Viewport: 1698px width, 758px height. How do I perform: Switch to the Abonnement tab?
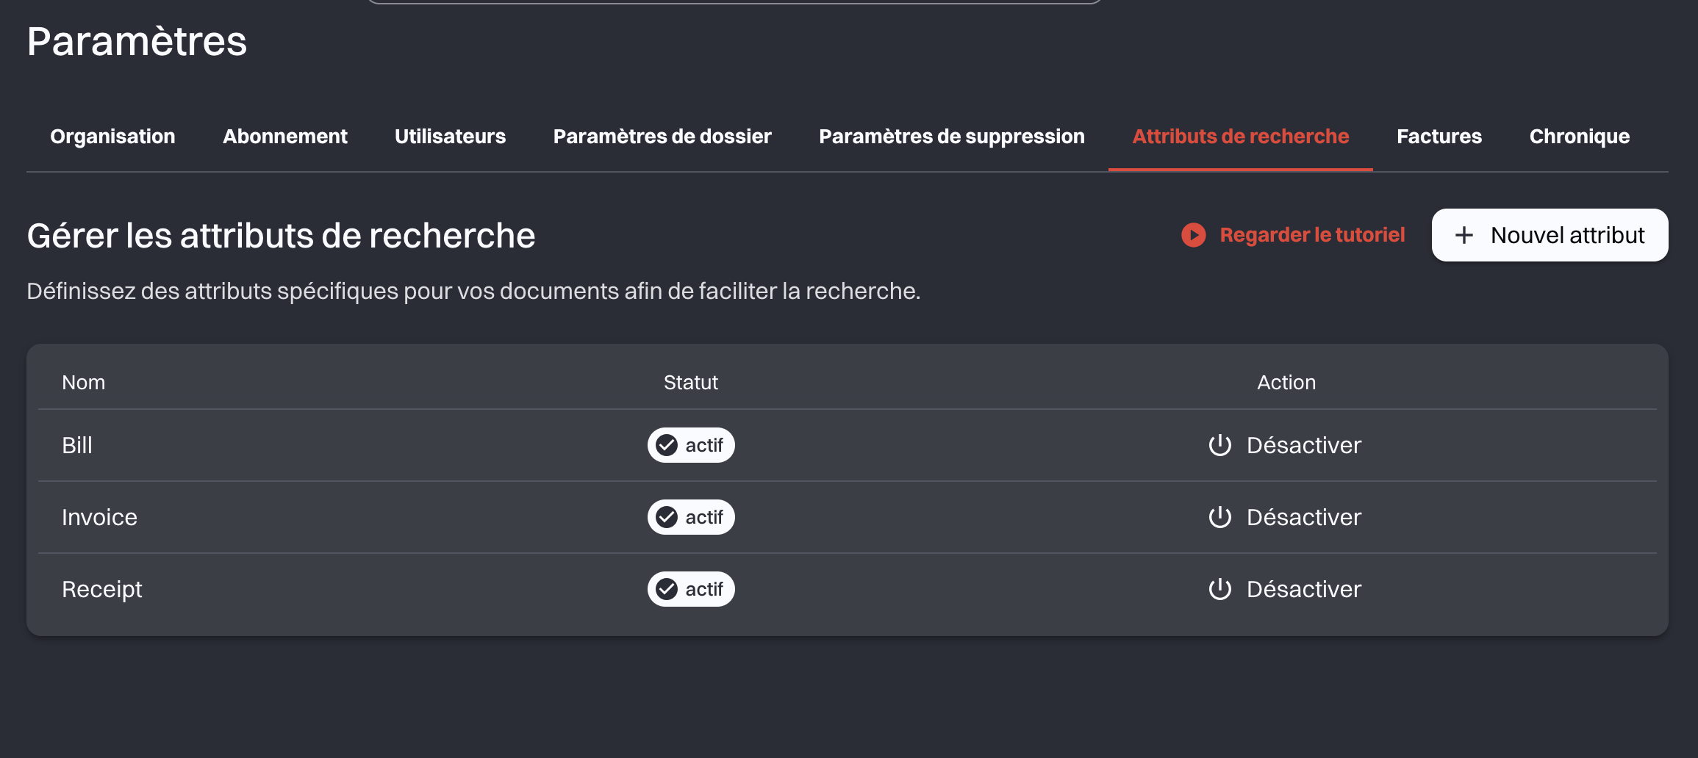[x=285, y=137]
